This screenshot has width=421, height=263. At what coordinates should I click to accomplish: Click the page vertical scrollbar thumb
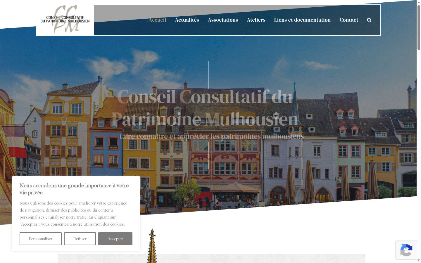click(419, 28)
